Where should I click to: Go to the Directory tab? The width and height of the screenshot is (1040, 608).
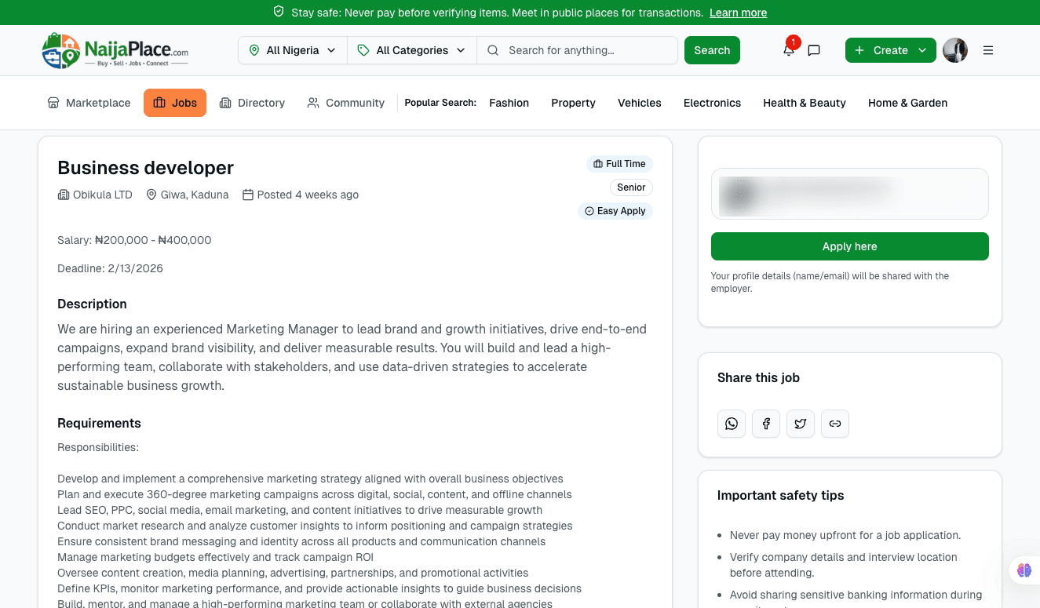pyautogui.click(x=252, y=103)
